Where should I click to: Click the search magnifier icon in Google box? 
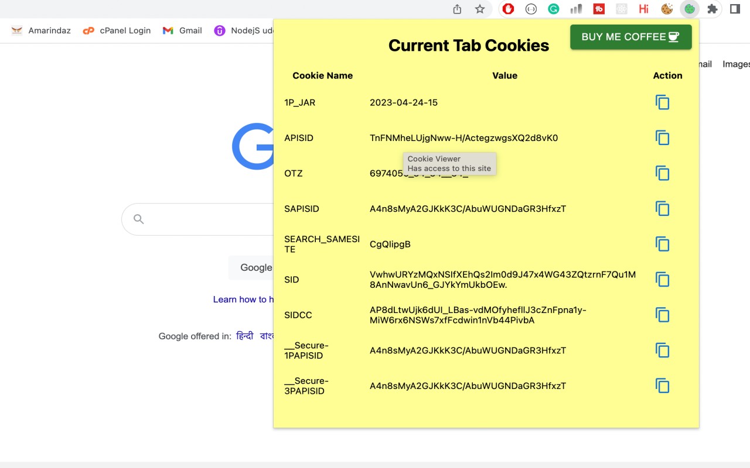point(139,219)
